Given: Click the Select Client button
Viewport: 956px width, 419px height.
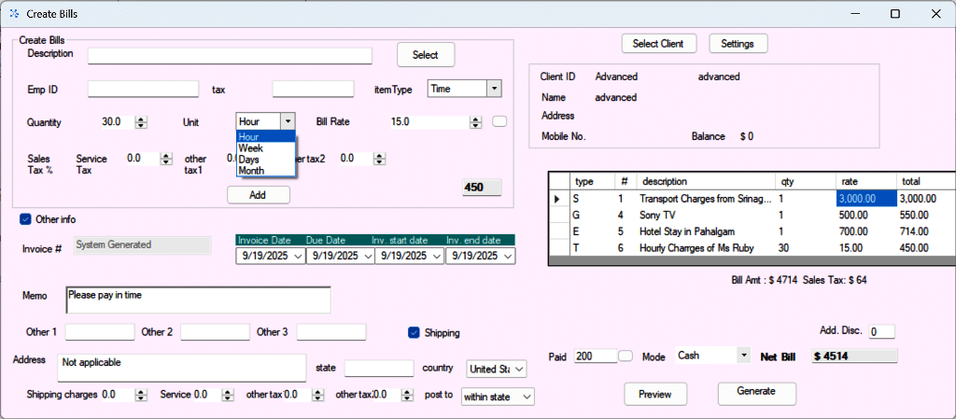Looking at the screenshot, I should tap(658, 44).
